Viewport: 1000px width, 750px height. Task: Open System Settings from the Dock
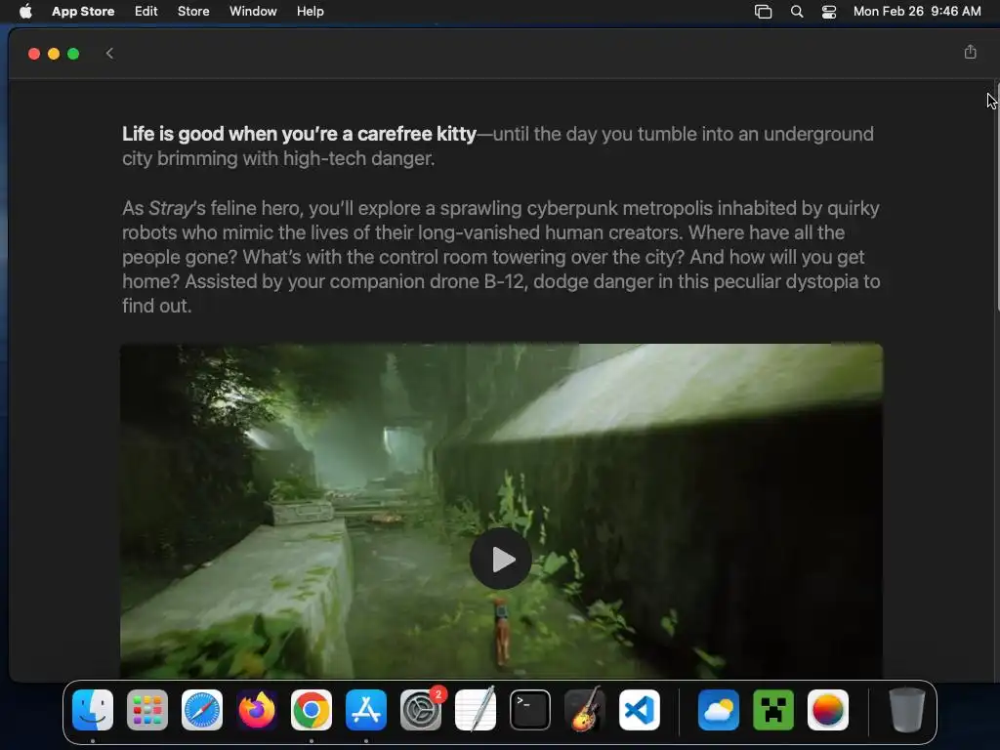[421, 710]
